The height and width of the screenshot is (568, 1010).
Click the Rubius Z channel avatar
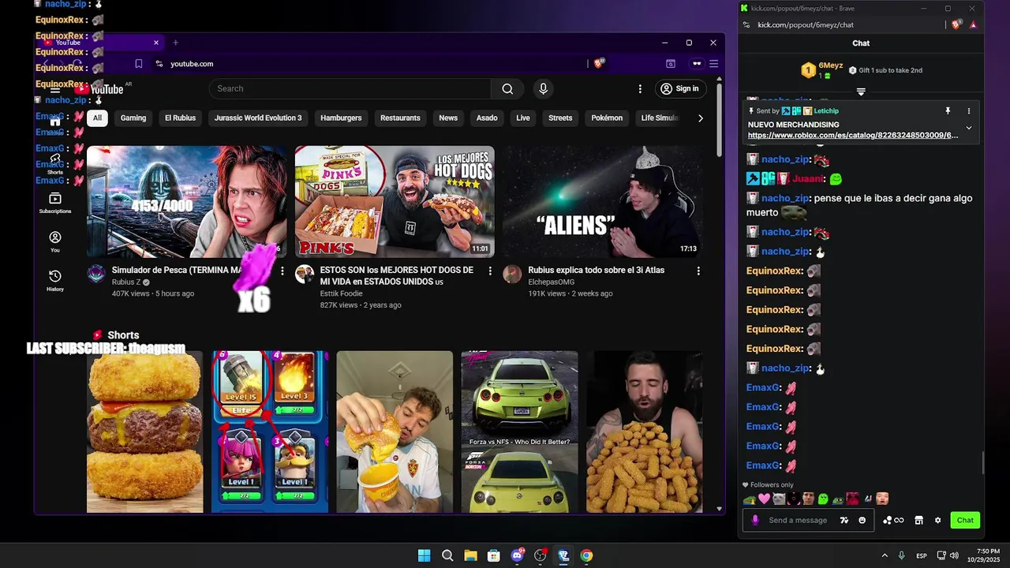(x=96, y=274)
